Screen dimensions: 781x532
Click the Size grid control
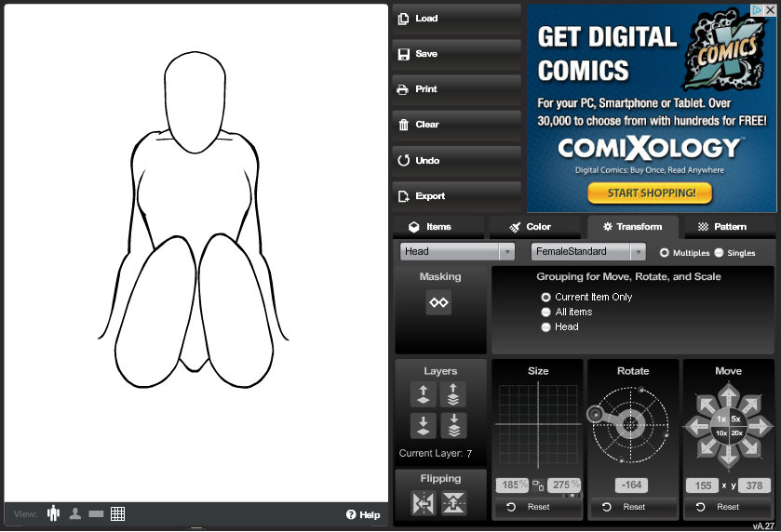(x=538, y=424)
